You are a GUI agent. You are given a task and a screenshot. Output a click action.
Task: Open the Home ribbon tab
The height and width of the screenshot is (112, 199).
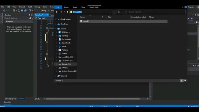point(66,7)
